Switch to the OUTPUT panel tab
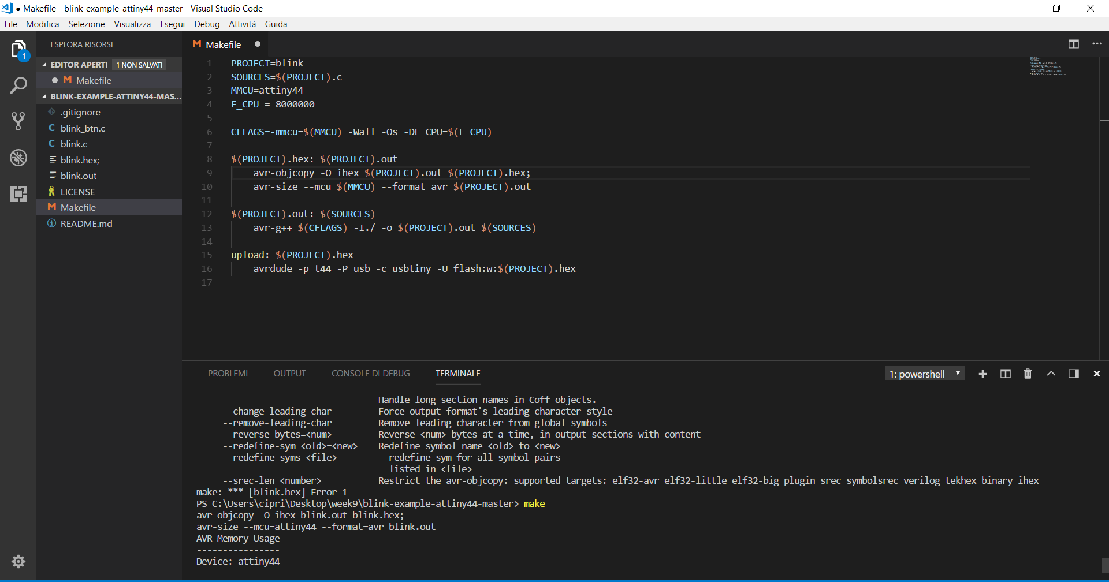 [x=290, y=374]
